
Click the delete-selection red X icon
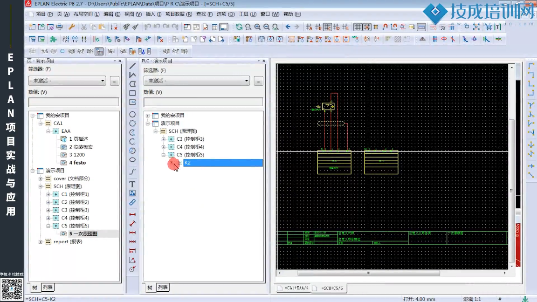pyautogui.click(x=114, y=27)
